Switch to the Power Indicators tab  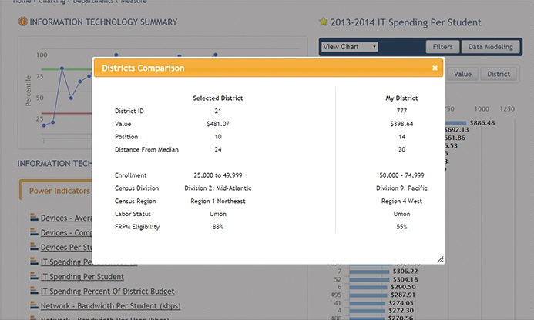click(59, 191)
